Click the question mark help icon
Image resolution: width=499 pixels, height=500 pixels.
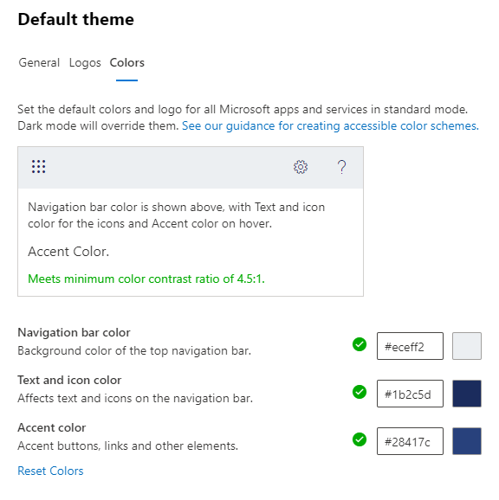click(341, 167)
